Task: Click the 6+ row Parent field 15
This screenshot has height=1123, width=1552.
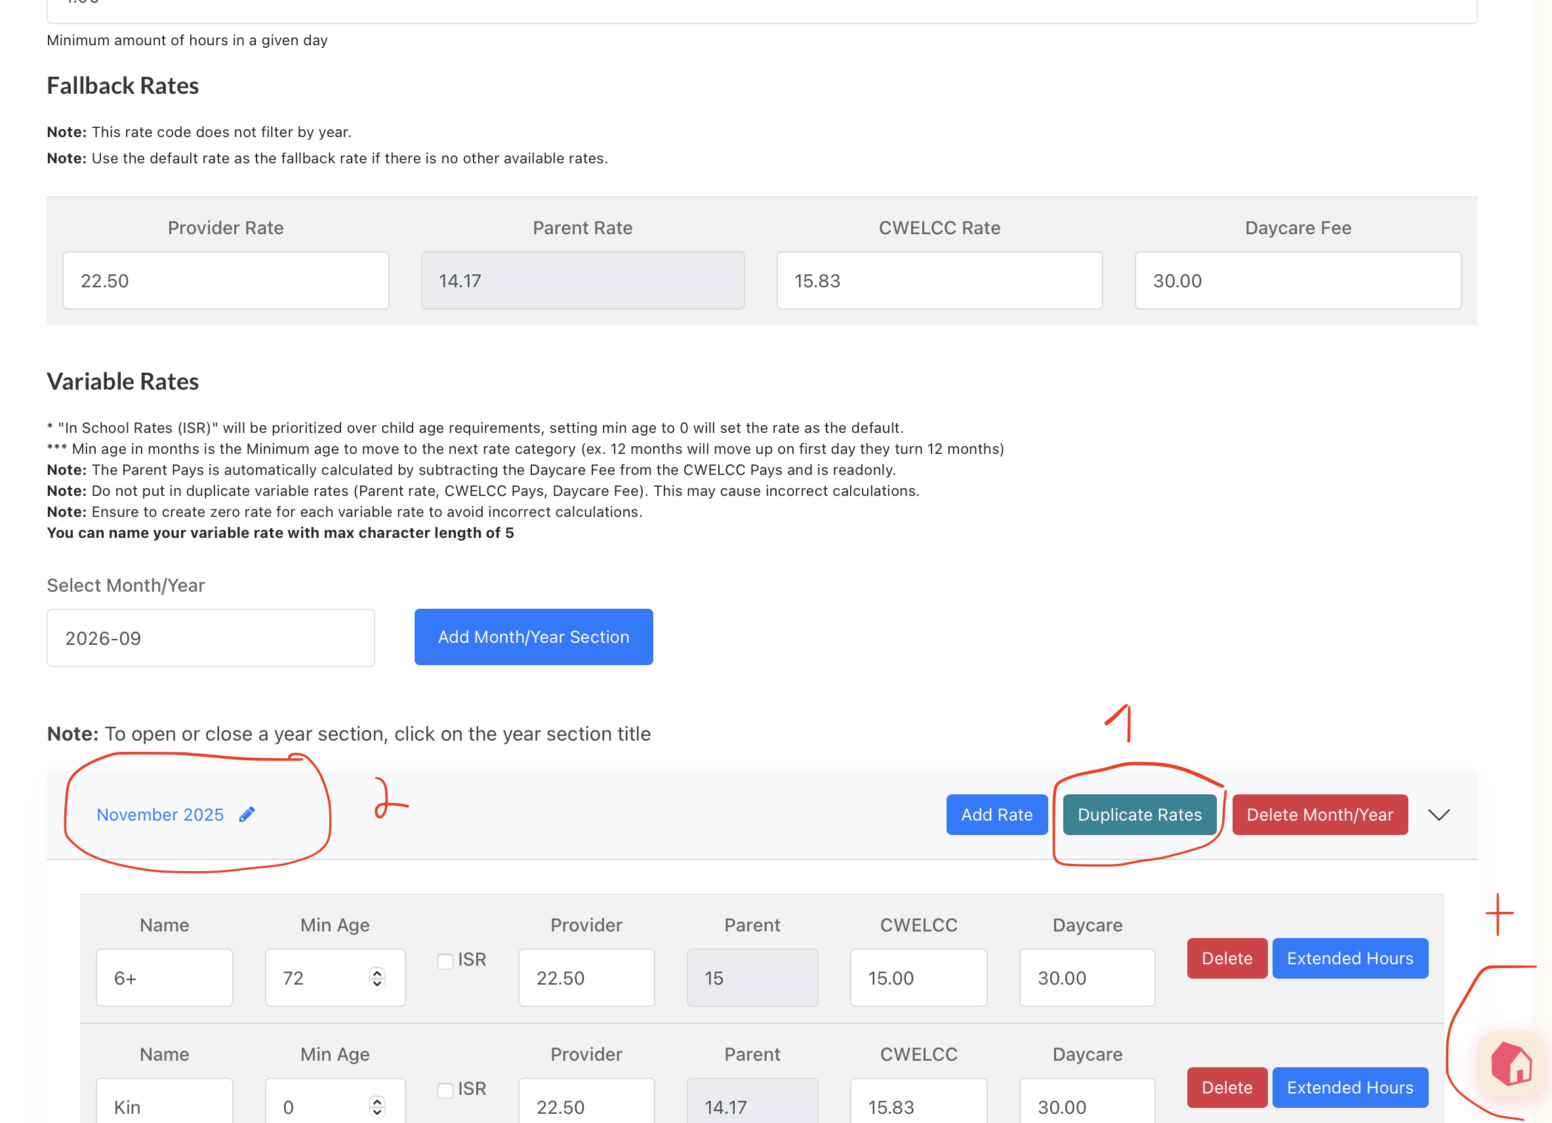Action: [752, 977]
